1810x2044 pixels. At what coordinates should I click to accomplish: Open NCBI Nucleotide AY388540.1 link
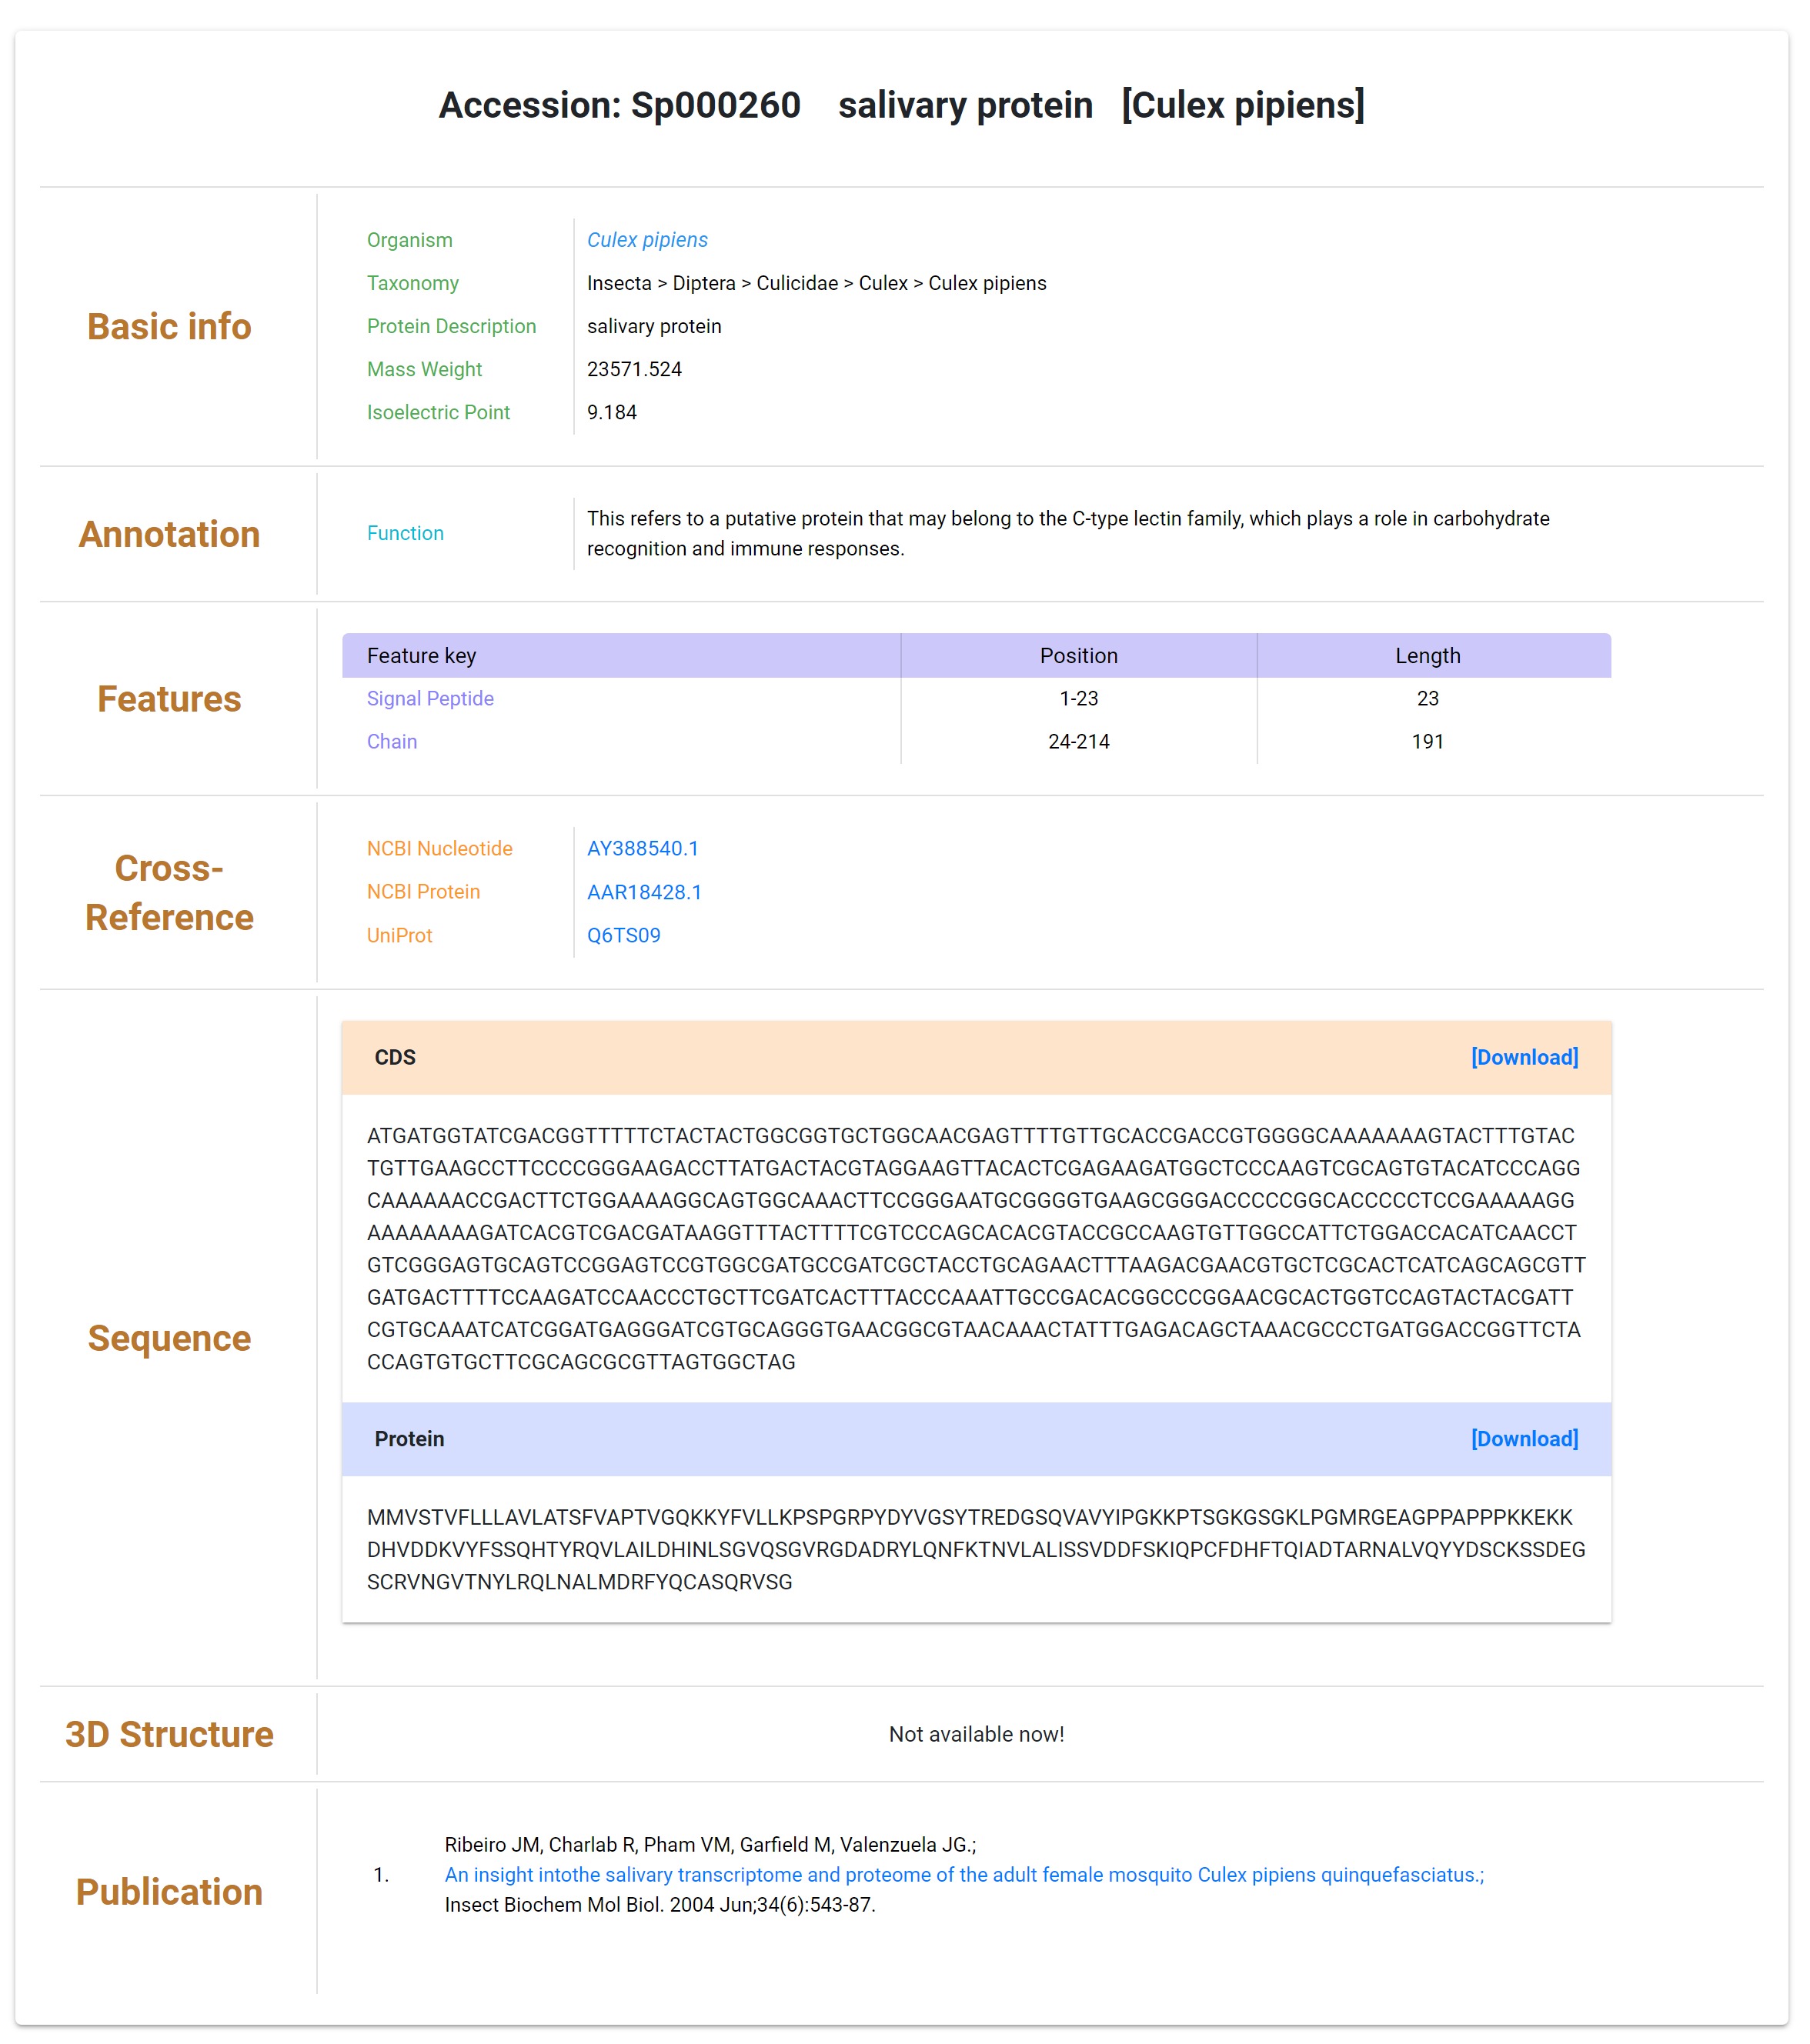point(643,848)
